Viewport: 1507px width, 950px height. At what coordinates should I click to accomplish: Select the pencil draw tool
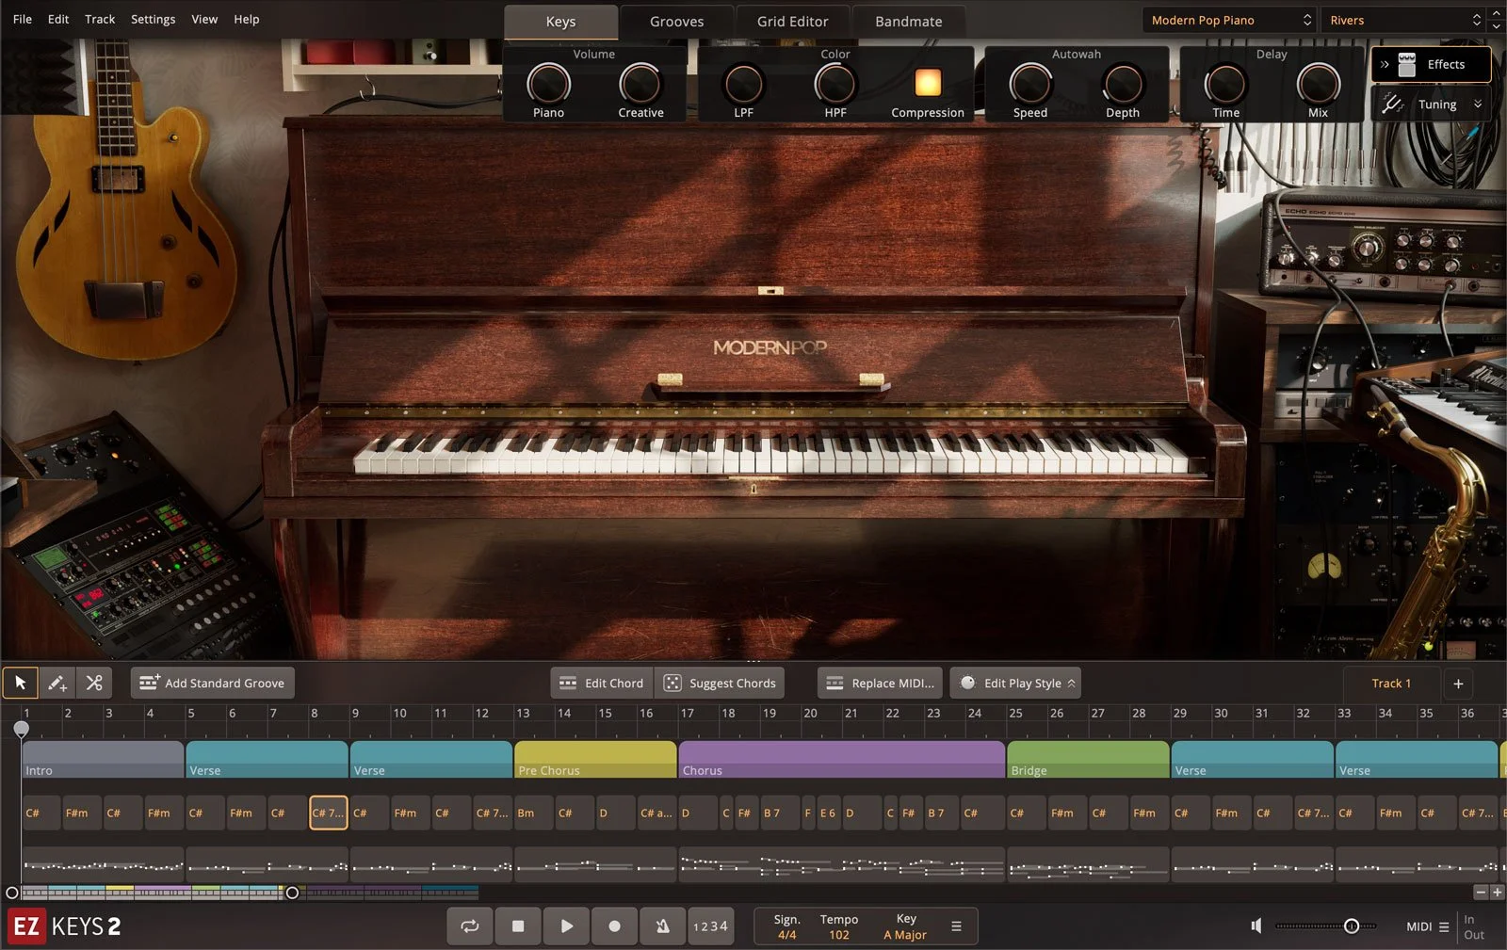[x=57, y=683]
